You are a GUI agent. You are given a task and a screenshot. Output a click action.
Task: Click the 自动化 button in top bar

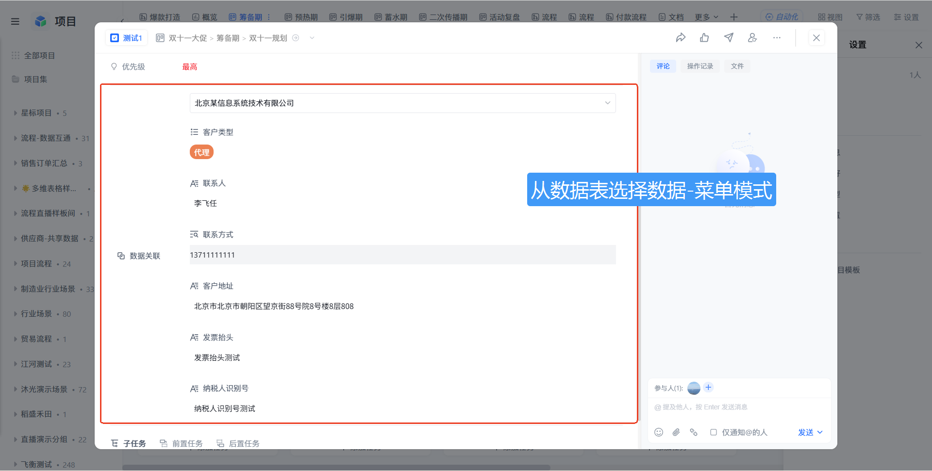pos(782,17)
